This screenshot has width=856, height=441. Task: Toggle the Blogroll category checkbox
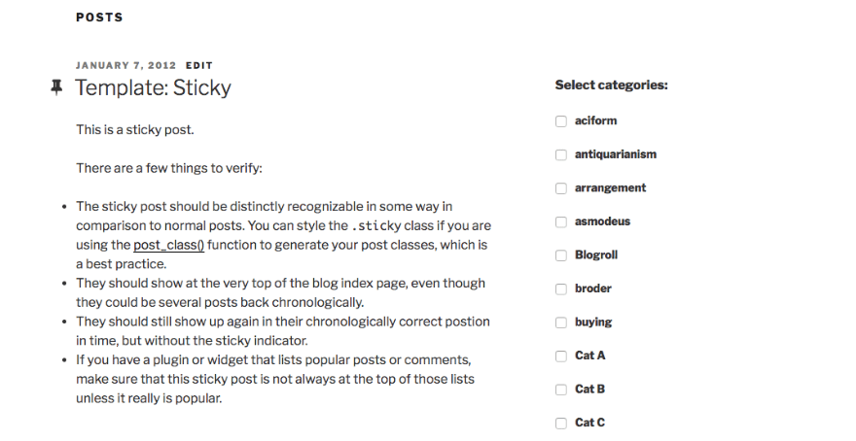(x=560, y=255)
